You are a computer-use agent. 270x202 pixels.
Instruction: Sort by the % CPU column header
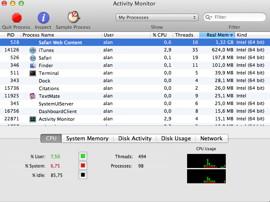pos(162,35)
